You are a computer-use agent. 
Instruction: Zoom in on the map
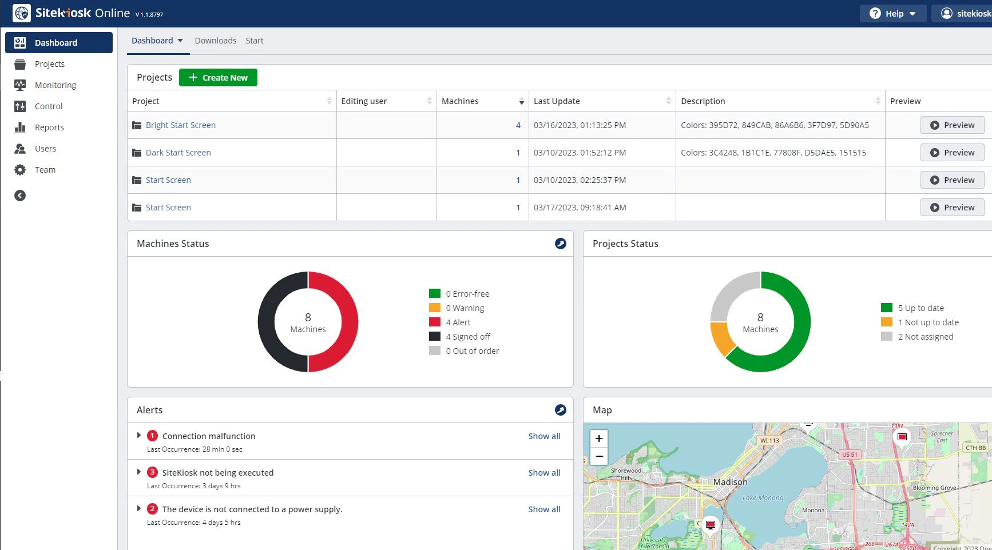coord(599,439)
